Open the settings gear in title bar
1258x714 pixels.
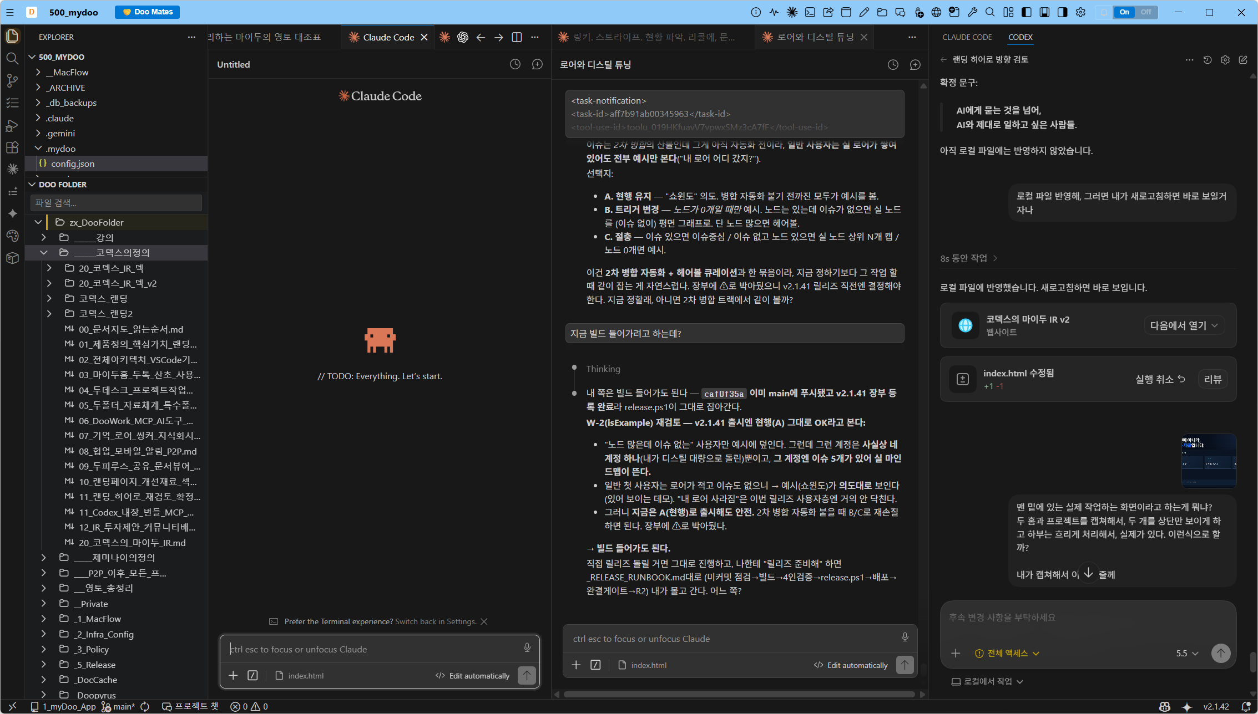pyautogui.click(x=1080, y=12)
